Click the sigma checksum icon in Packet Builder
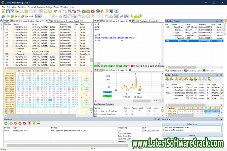Viewport: 227px width, 151px height. pos(209,79)
